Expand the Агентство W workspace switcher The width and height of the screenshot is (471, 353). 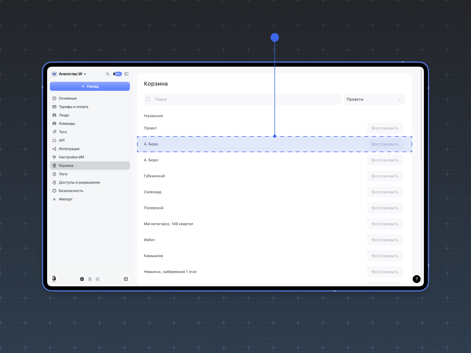[72, 74]
